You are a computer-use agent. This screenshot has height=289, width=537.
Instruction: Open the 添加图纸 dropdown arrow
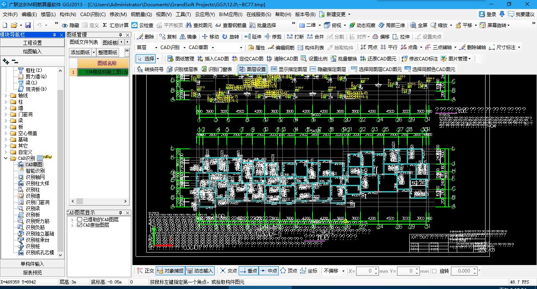coord(94,52)
